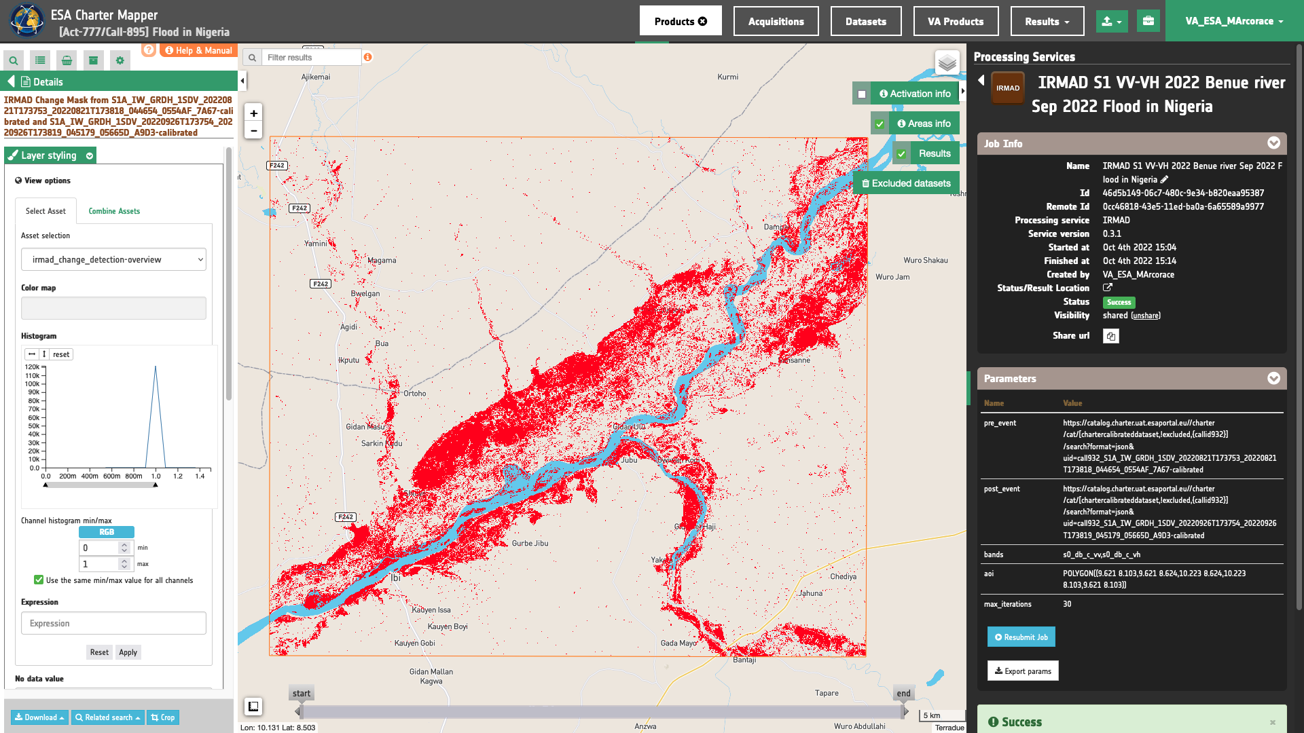Crop the layer with Crop button

(x=163, y=717)
